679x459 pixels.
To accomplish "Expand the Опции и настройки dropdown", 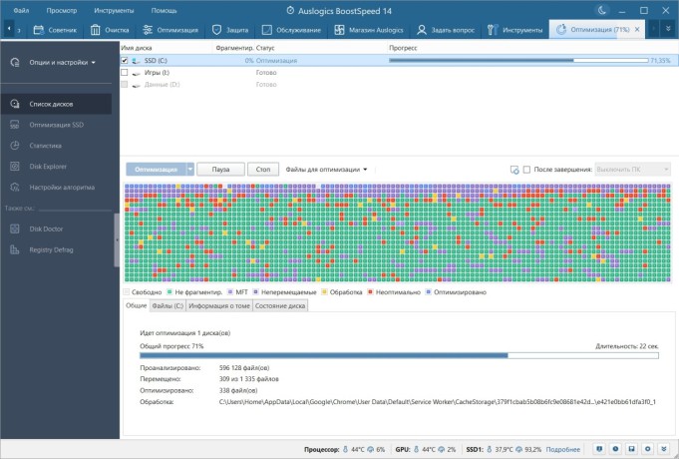I will [x=55, y=63].
